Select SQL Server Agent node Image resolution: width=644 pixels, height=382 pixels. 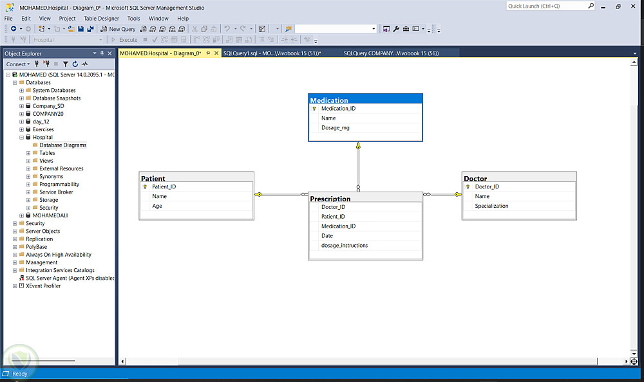[70, 278]
